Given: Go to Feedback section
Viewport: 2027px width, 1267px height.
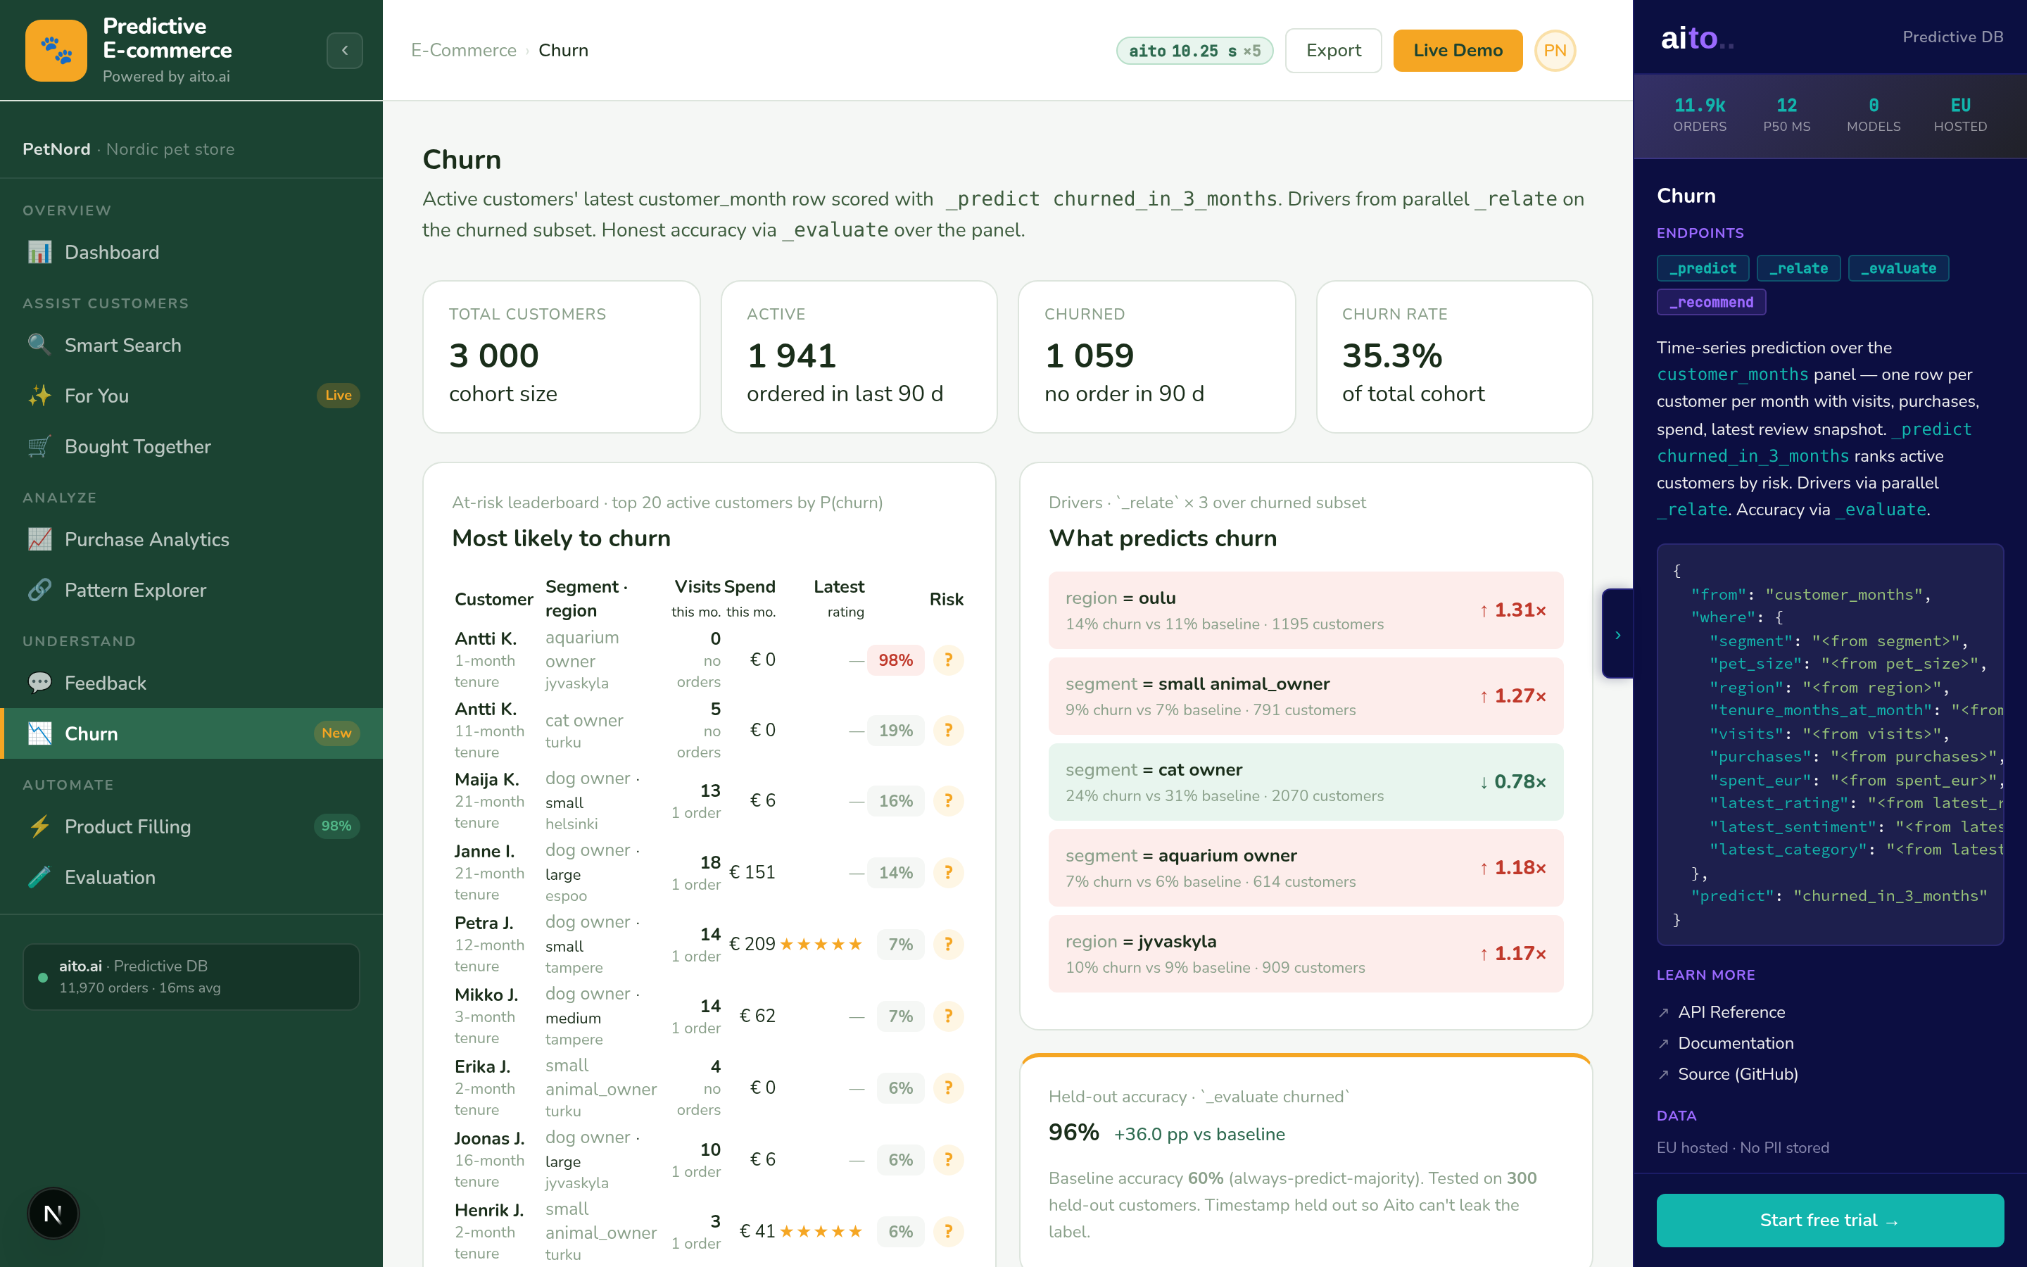Looking at the screenshot, I should click(191, 683).
